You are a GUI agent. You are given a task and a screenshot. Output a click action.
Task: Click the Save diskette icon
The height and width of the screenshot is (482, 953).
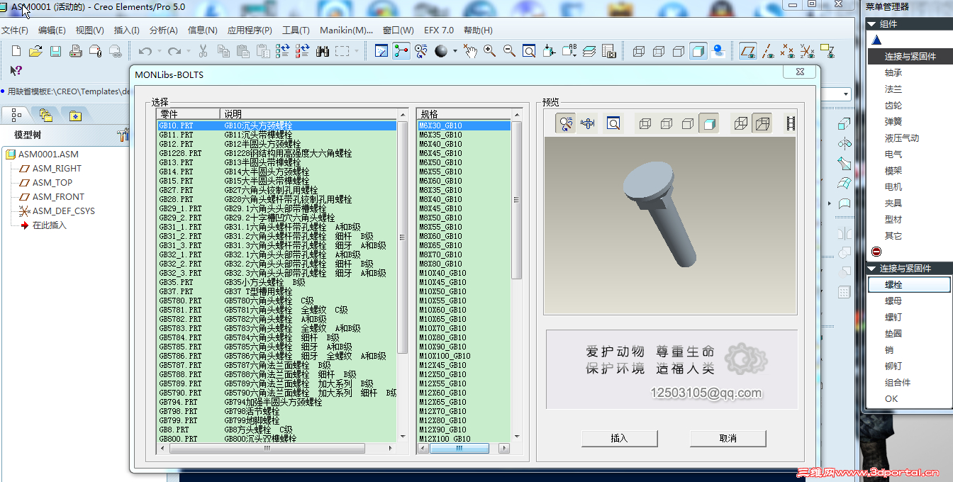(55, 51)
